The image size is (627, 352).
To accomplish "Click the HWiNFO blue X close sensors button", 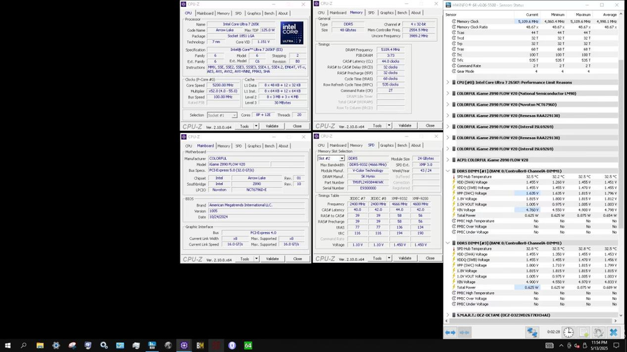I will point(613,332).
